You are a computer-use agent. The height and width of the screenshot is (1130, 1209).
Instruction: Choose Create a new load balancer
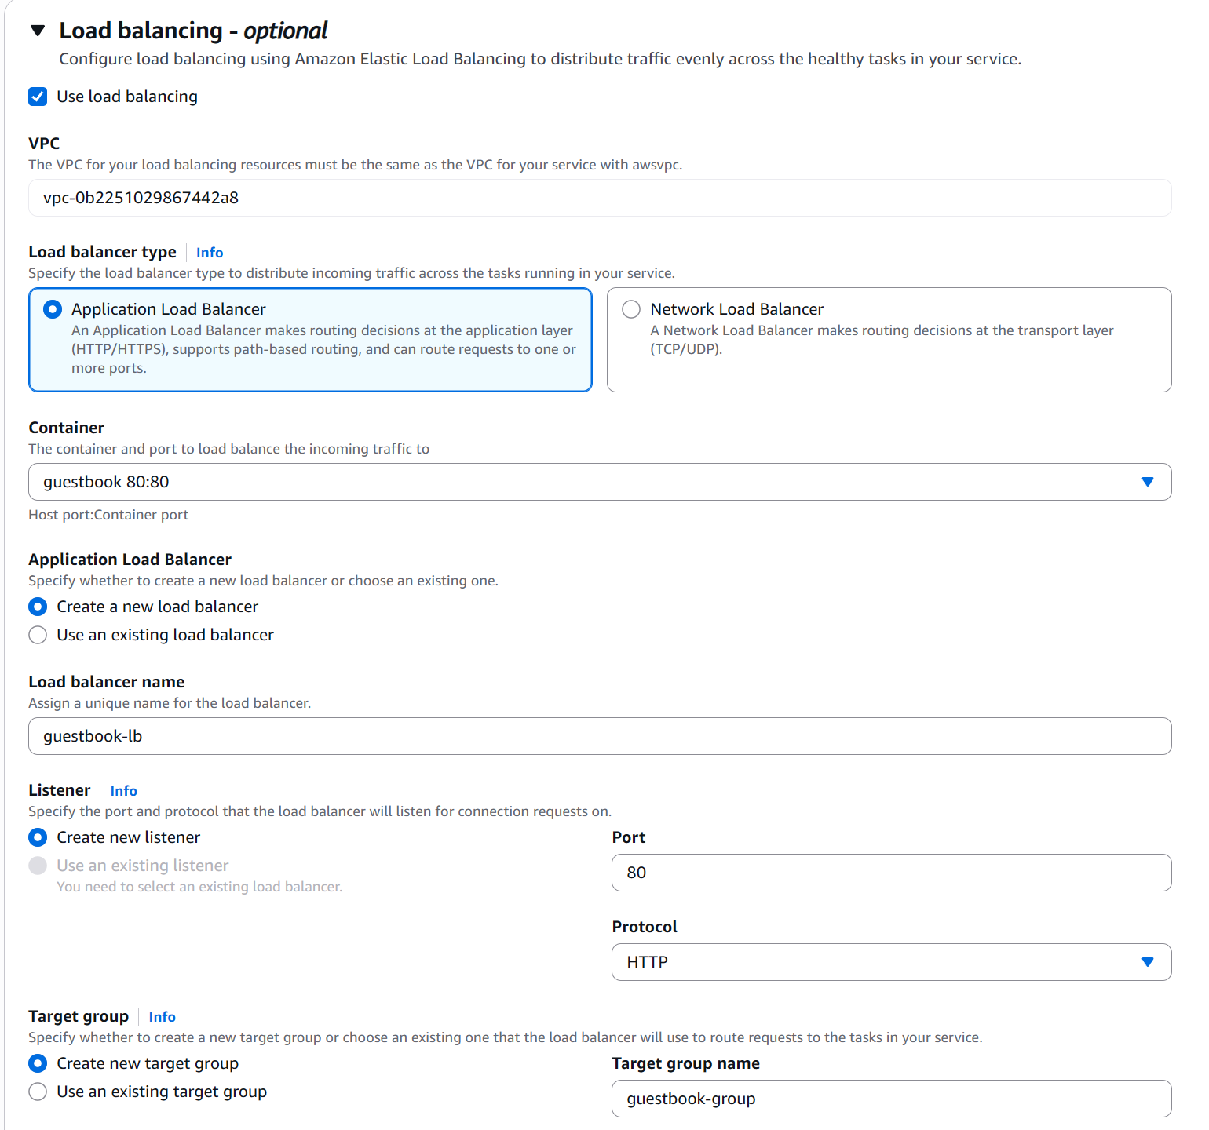[38, 607]
